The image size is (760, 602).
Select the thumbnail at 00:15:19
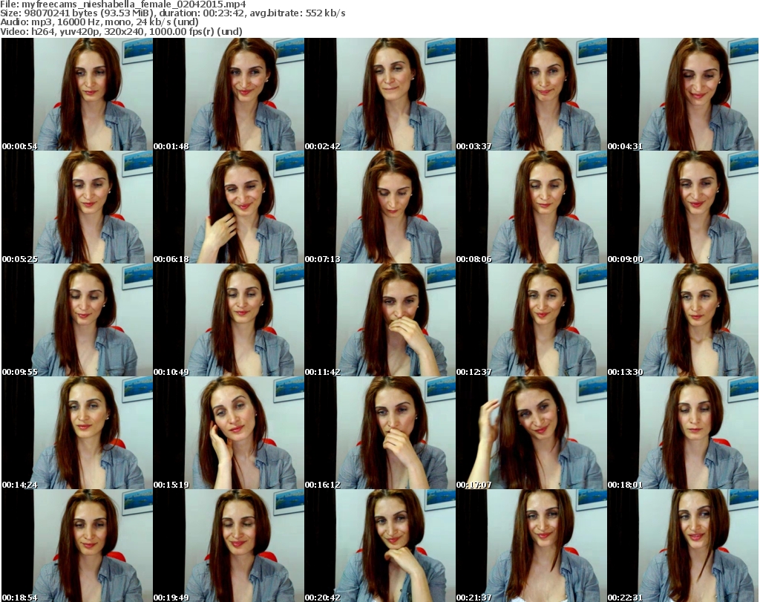click(x=229, y=433)
